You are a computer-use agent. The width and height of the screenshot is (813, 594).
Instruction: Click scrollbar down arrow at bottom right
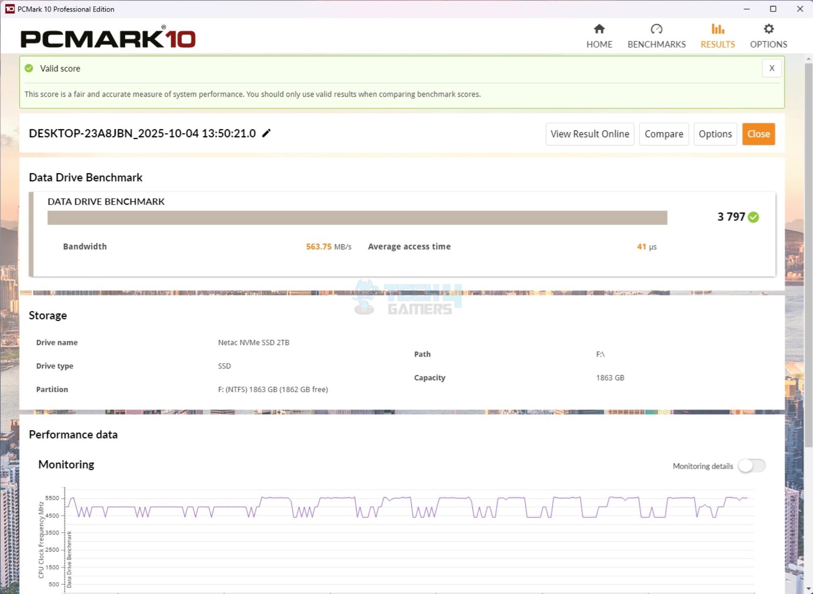point(808,589)
